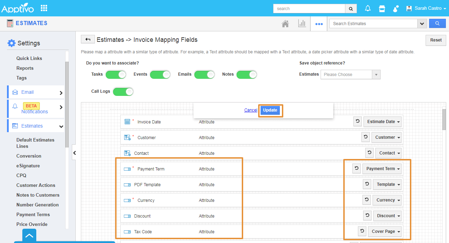This screenshot has height=243, width=449.
Task: Turn off the Call Logs switch
Action: click(x=123, y=92)
